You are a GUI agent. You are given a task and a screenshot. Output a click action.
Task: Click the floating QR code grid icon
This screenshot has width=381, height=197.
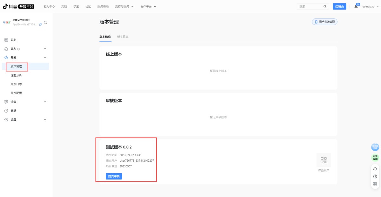[375, 184]
